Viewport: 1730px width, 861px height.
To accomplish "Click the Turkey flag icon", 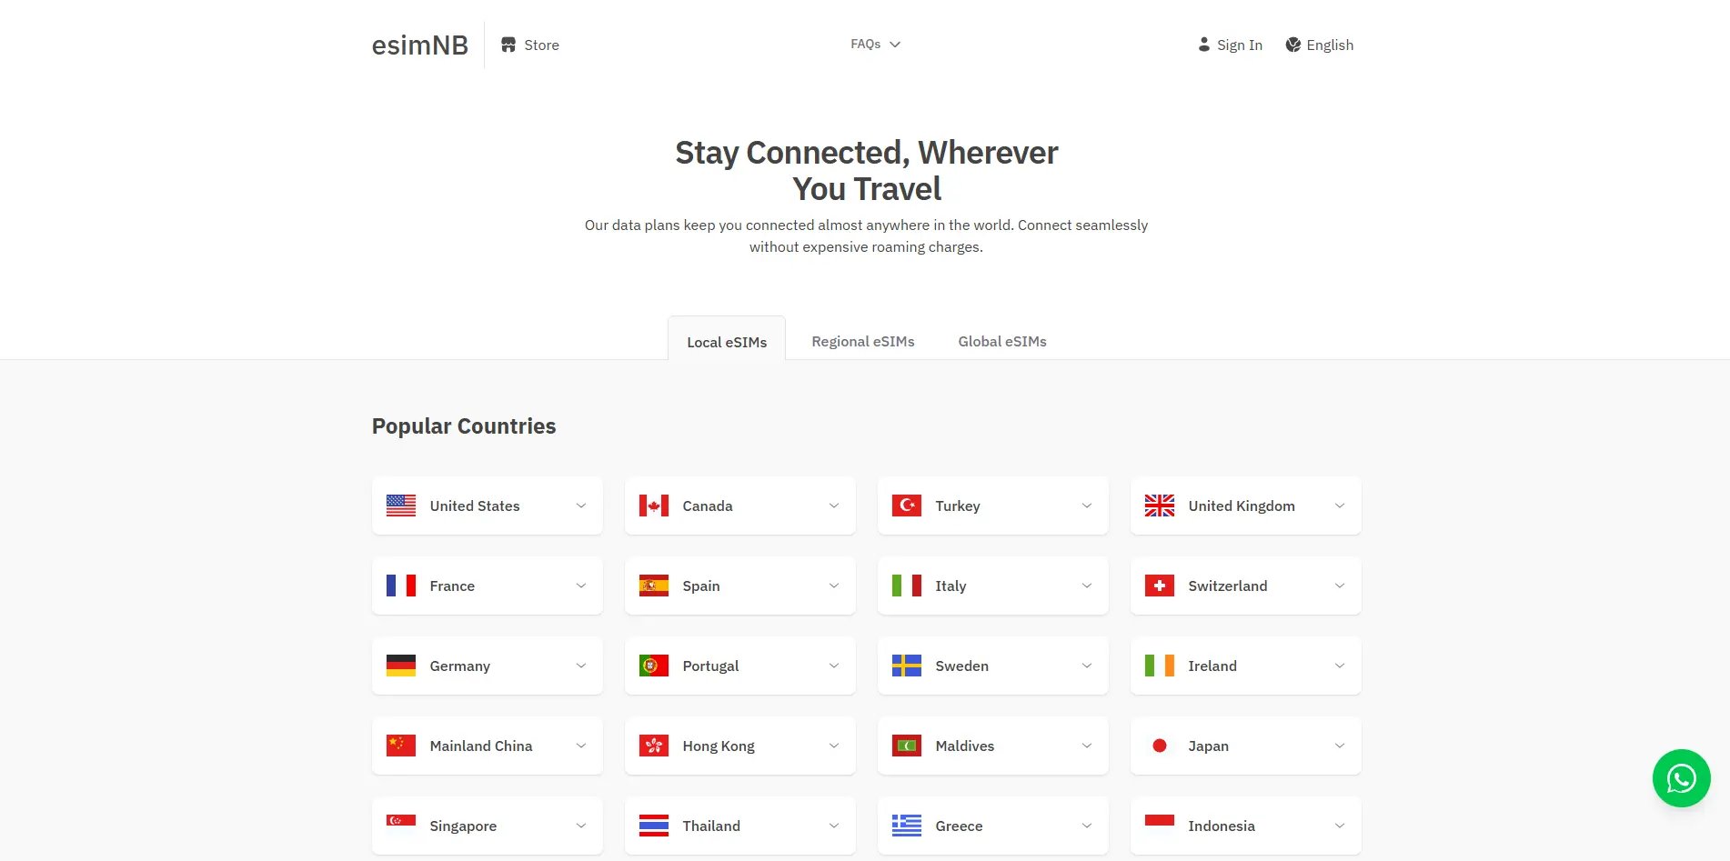I will [907, 505].
